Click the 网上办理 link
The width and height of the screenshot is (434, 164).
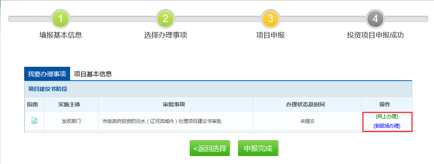pos(387,117)
